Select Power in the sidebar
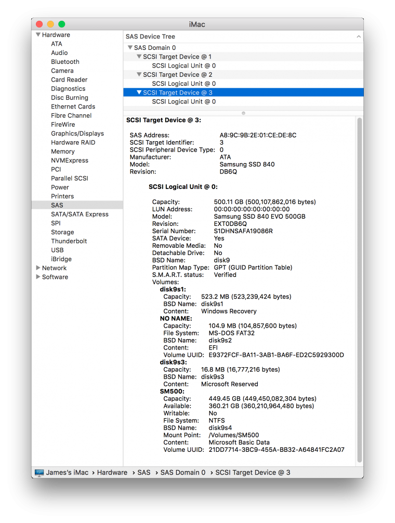The image size is (395, 523). click(x=60, y=187)
